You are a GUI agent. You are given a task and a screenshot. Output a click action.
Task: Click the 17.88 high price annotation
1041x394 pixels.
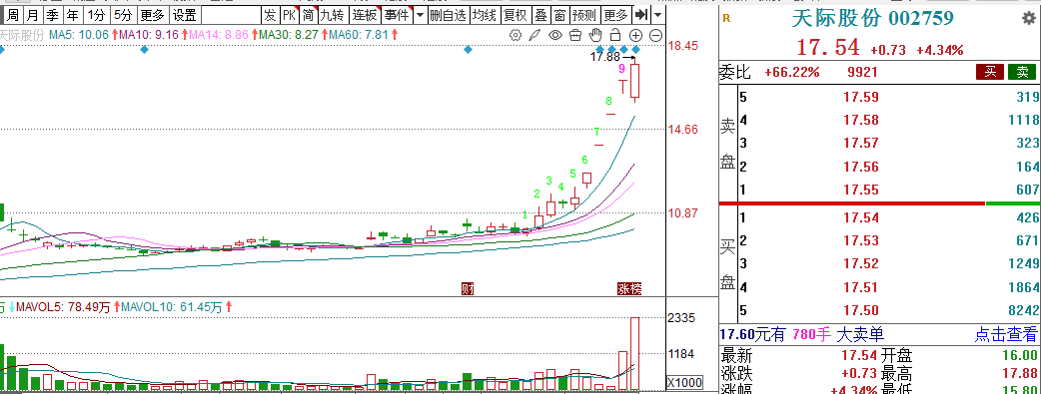[604, 57]
